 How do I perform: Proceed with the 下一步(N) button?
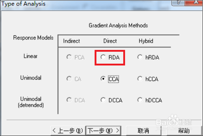[103, 131]
